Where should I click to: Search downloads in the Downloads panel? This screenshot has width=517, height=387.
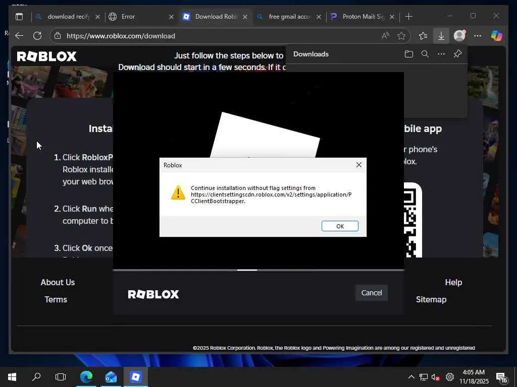425,54
